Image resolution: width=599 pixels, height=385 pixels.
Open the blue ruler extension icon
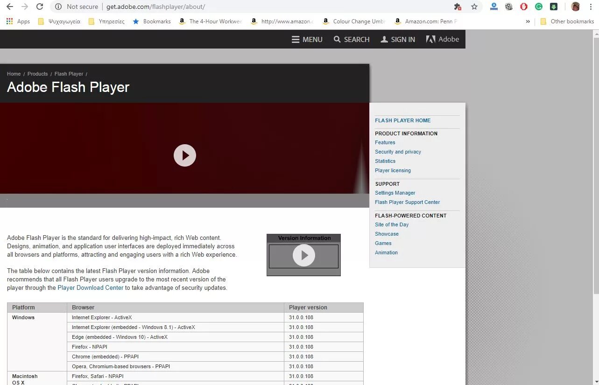[494, 7]
